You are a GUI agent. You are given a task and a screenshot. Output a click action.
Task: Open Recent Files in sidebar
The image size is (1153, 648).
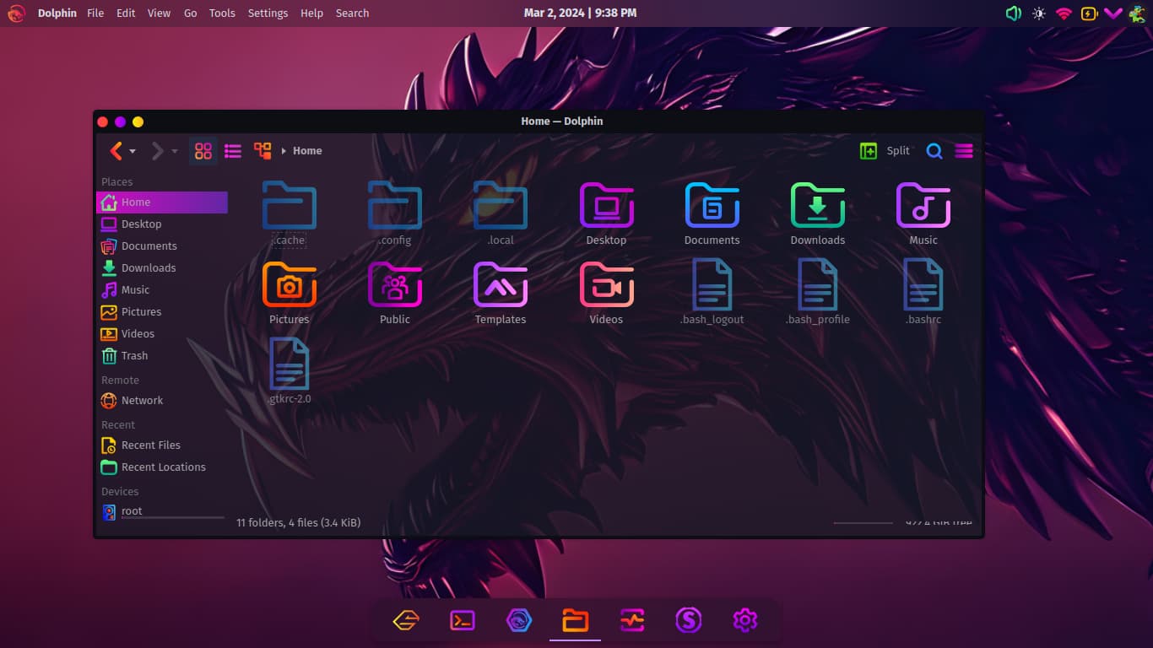pos(162,445)
